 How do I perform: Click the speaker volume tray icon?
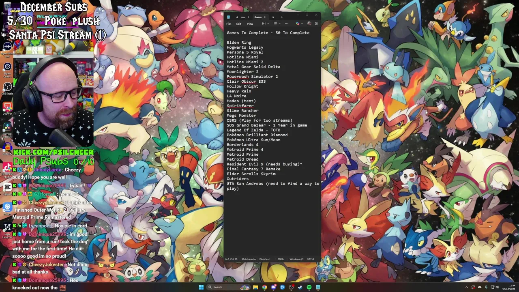(x=497, y=287)
